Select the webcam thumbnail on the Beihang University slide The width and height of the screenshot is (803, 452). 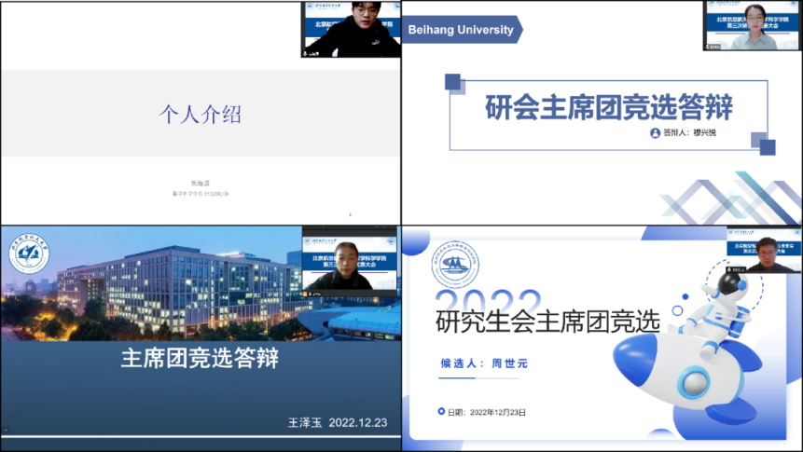click(753, 25)
